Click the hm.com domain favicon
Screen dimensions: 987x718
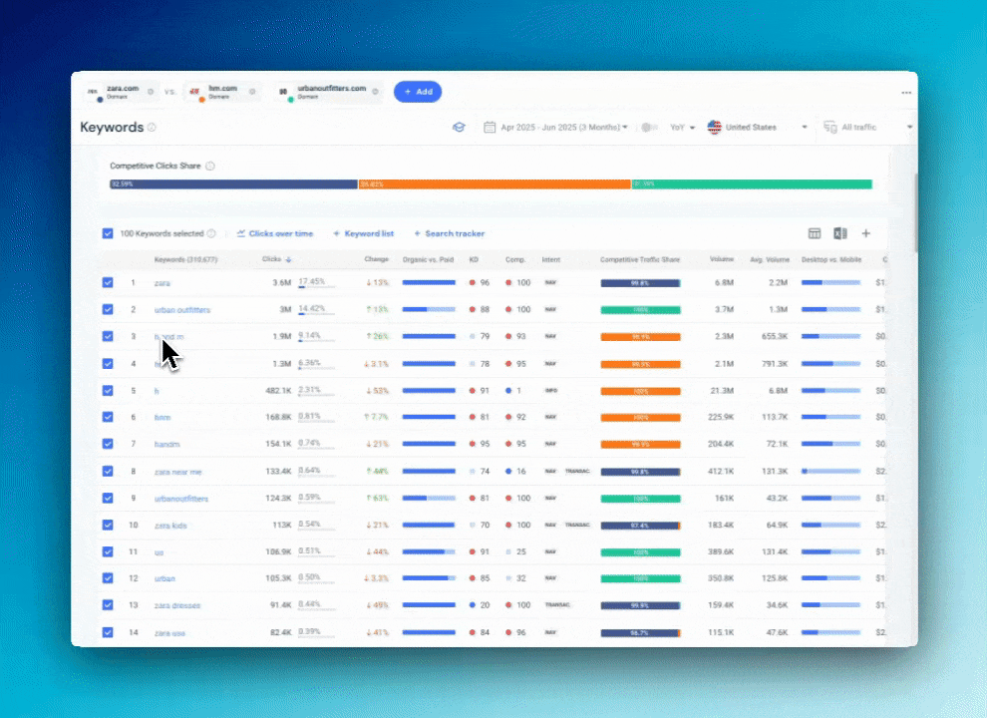coord(195,92)
